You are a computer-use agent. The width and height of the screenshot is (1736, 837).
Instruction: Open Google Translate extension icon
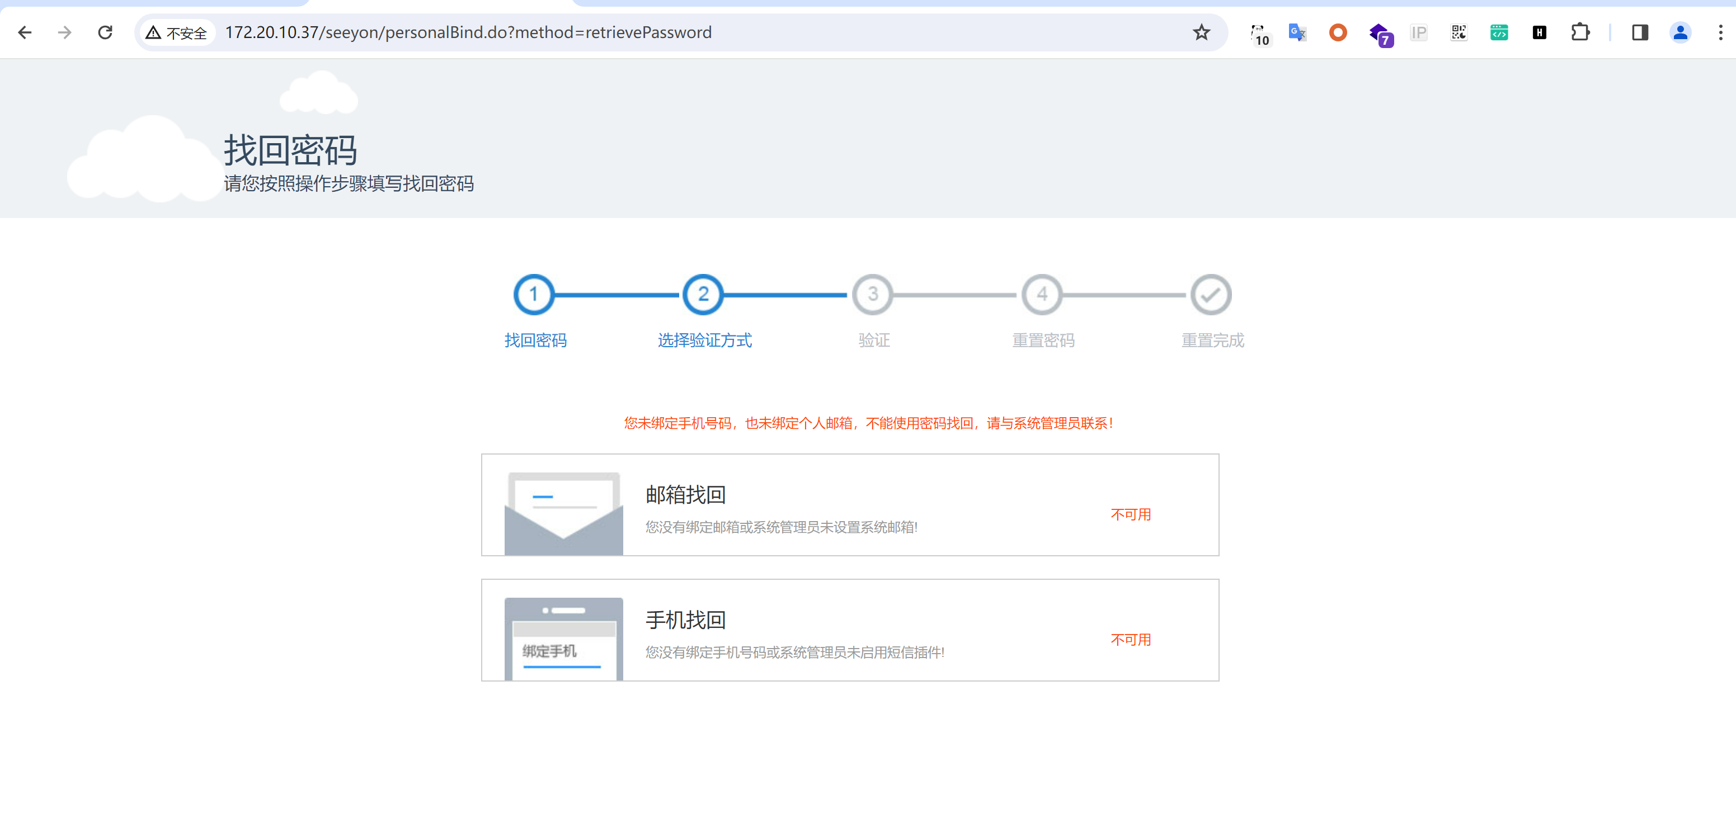1297,32
